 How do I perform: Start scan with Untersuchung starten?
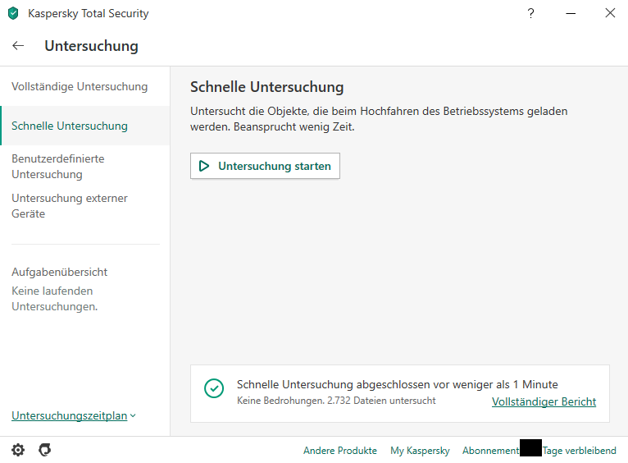pyautogui.click(x=265, y=166)
